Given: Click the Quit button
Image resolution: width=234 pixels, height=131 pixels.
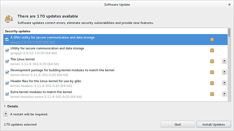Looking at the screenshot, I should pyautogui.click(x=178, y=124).
